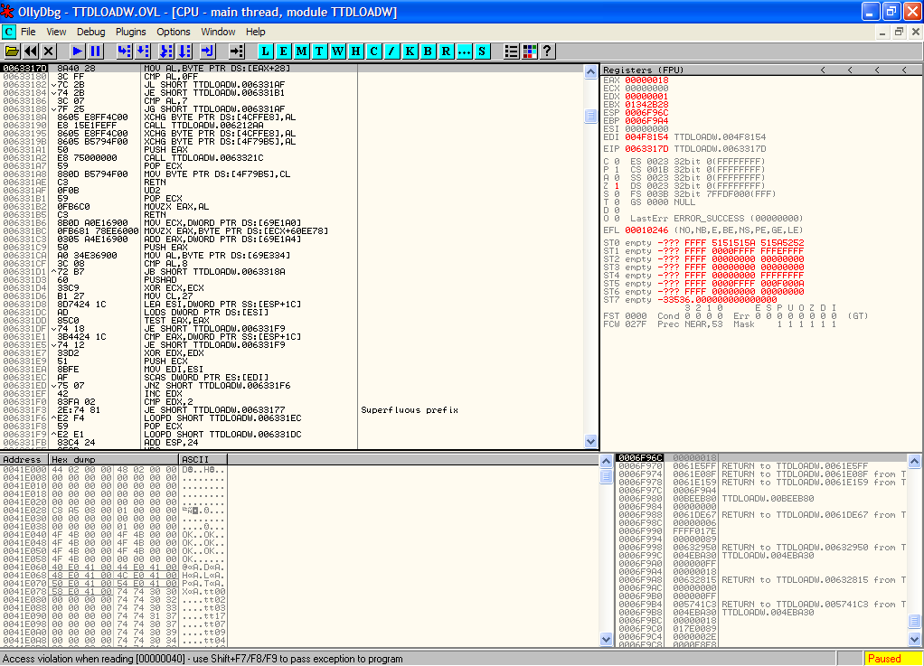Toggle the C flag value

[x=617, y=162]
